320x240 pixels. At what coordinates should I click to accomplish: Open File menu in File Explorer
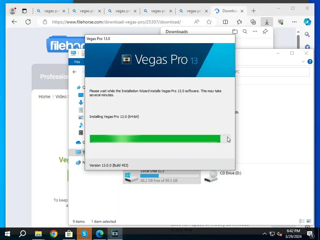77,62
